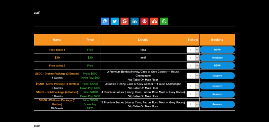Open ticket quantity dropdown for Free ticket 1
Image resolution: width=269 pixels, height=128 pixels.
193,50
